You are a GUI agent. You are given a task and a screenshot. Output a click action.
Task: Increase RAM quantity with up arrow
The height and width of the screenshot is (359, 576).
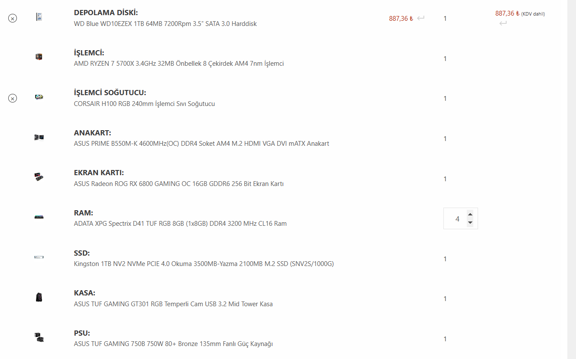tap(470, 215)
